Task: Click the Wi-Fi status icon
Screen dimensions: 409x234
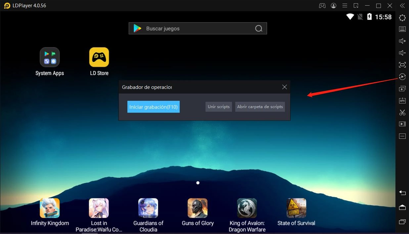Action: 350,17
